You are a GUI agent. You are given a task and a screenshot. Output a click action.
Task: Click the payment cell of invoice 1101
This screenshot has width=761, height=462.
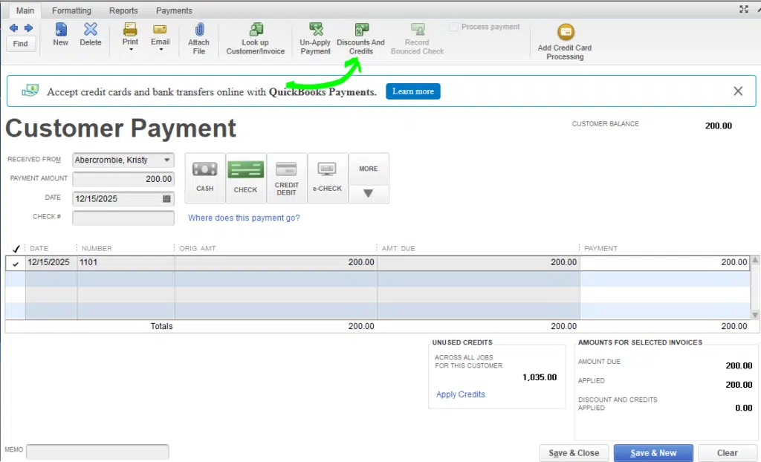pos(665,262)
